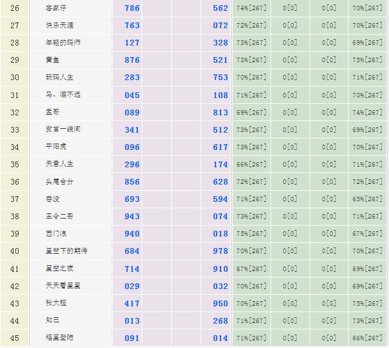Image resolution: width=389 pixels, height=348 pixels.
Task: Click the blue number 943 in row 38
Action: pyautogui.click(x=132, y=217)
